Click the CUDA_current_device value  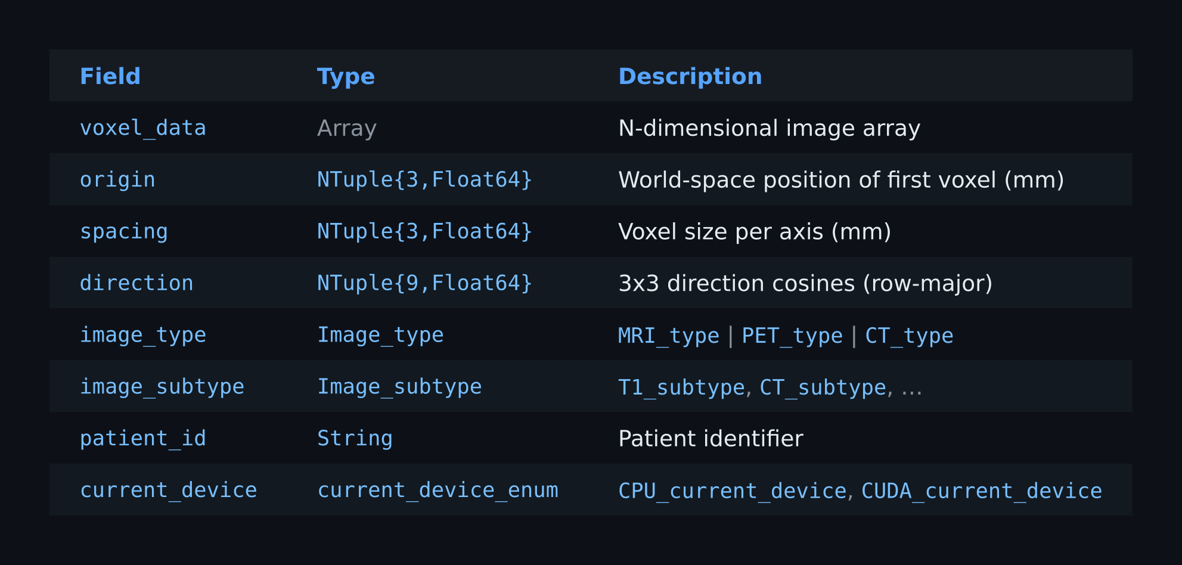pyautogui.click(x=982, y=491)
